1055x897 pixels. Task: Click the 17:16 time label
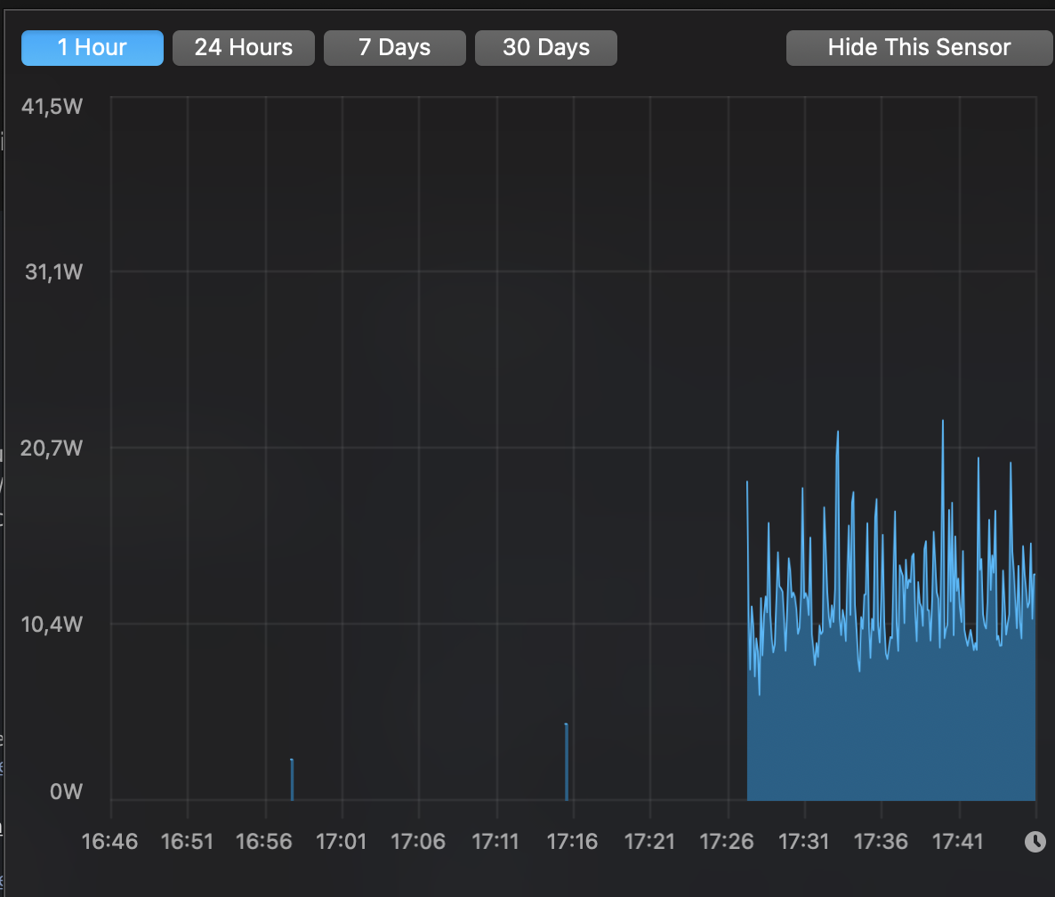click(572, 841)
